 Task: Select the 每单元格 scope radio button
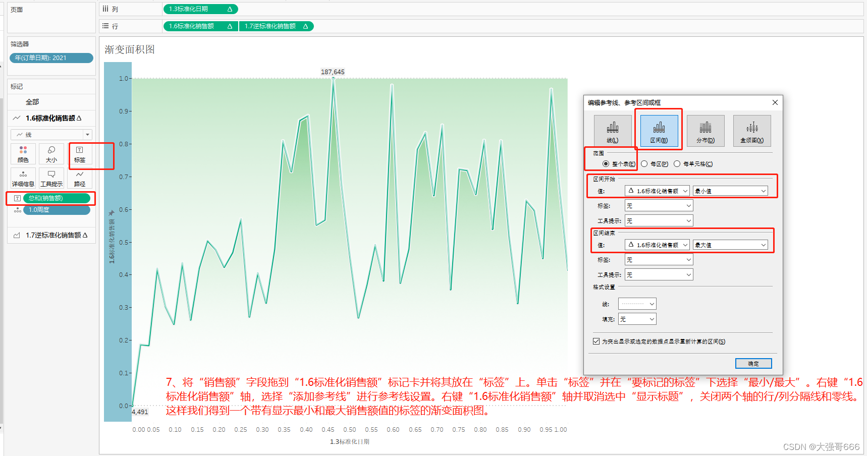677,164
